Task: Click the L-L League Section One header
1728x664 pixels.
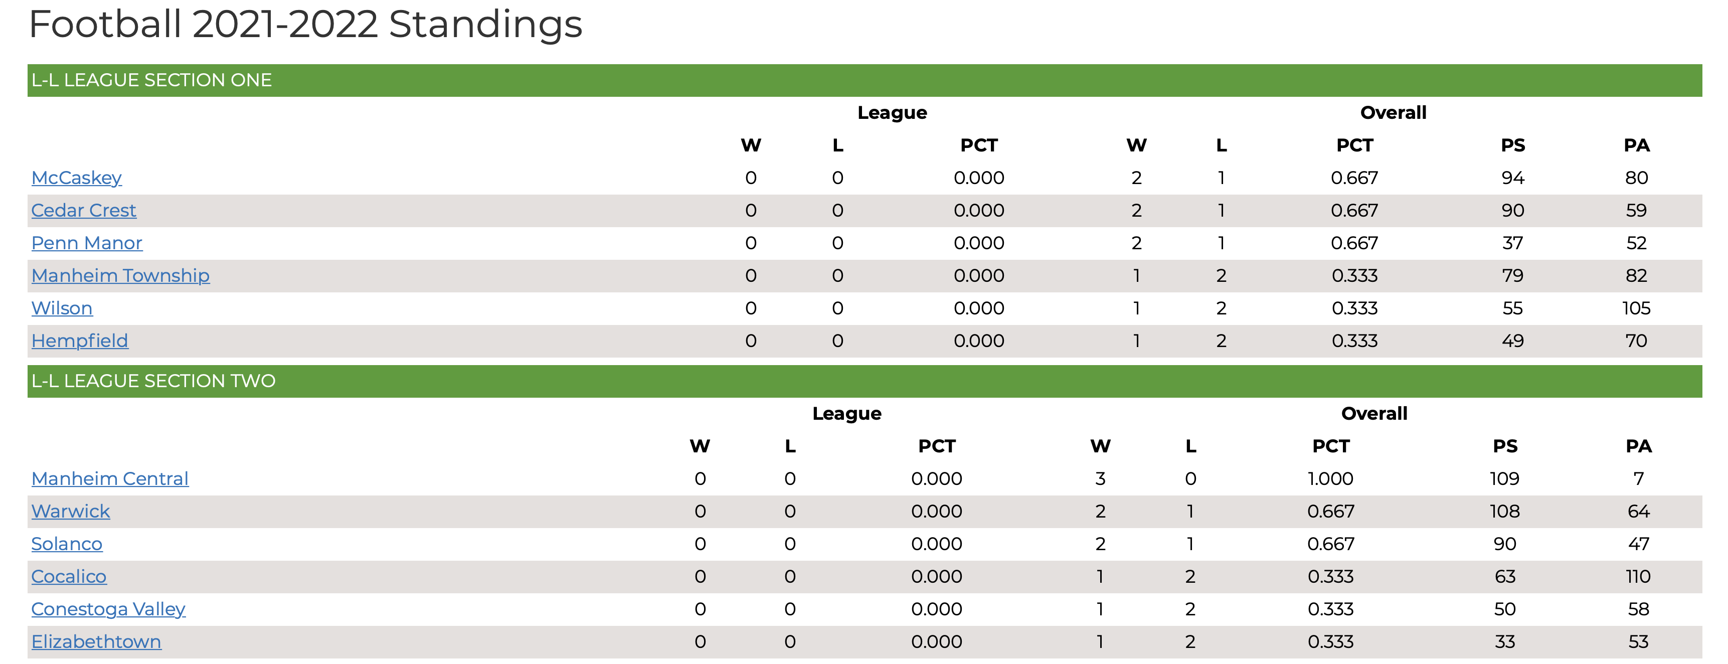Action: click(865, 80)
